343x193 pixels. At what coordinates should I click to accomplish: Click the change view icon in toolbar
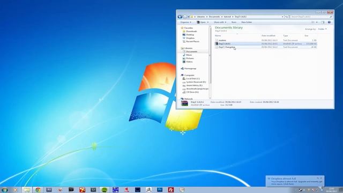(x=313, y=23)
